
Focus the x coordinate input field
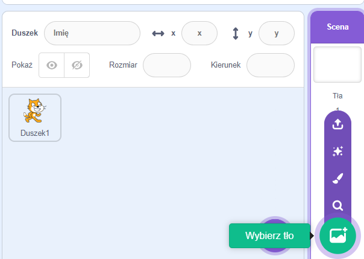(x=199, y=34)
